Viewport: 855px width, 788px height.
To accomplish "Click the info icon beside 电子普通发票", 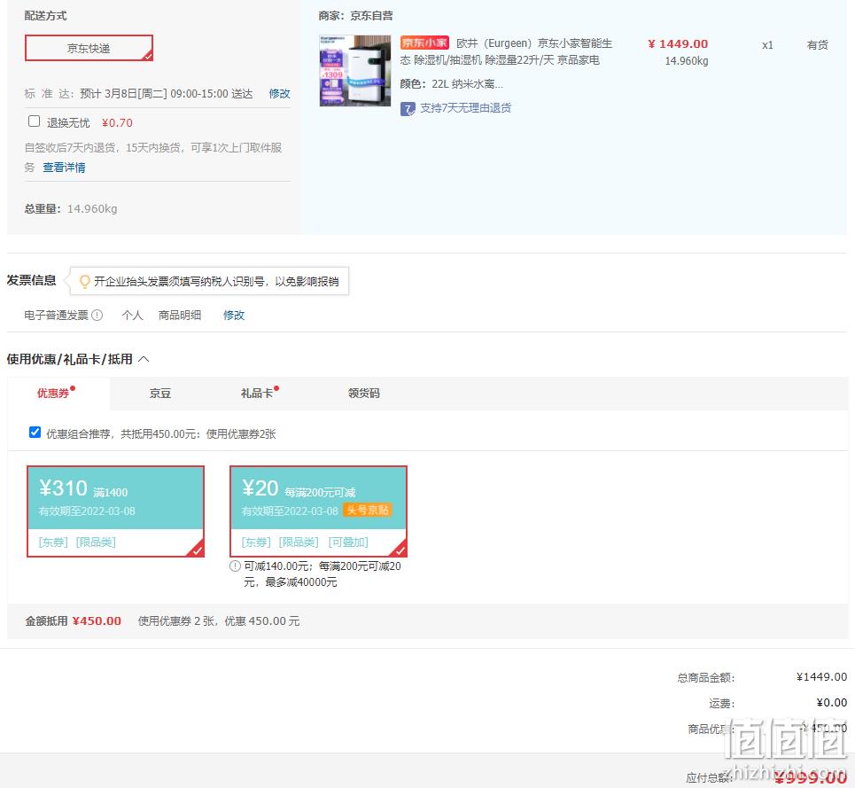I will point(97,316).
